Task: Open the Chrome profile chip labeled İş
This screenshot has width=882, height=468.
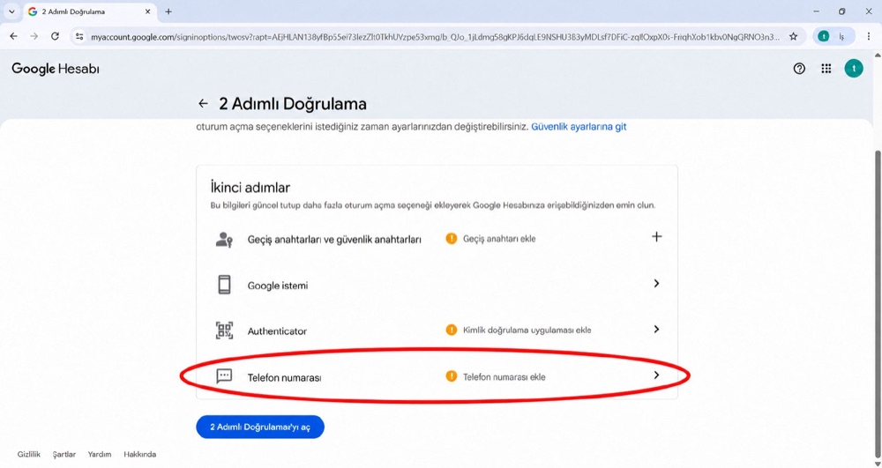Action: pos(833,36)
